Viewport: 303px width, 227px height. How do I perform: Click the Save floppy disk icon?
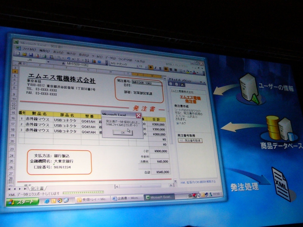31,55
